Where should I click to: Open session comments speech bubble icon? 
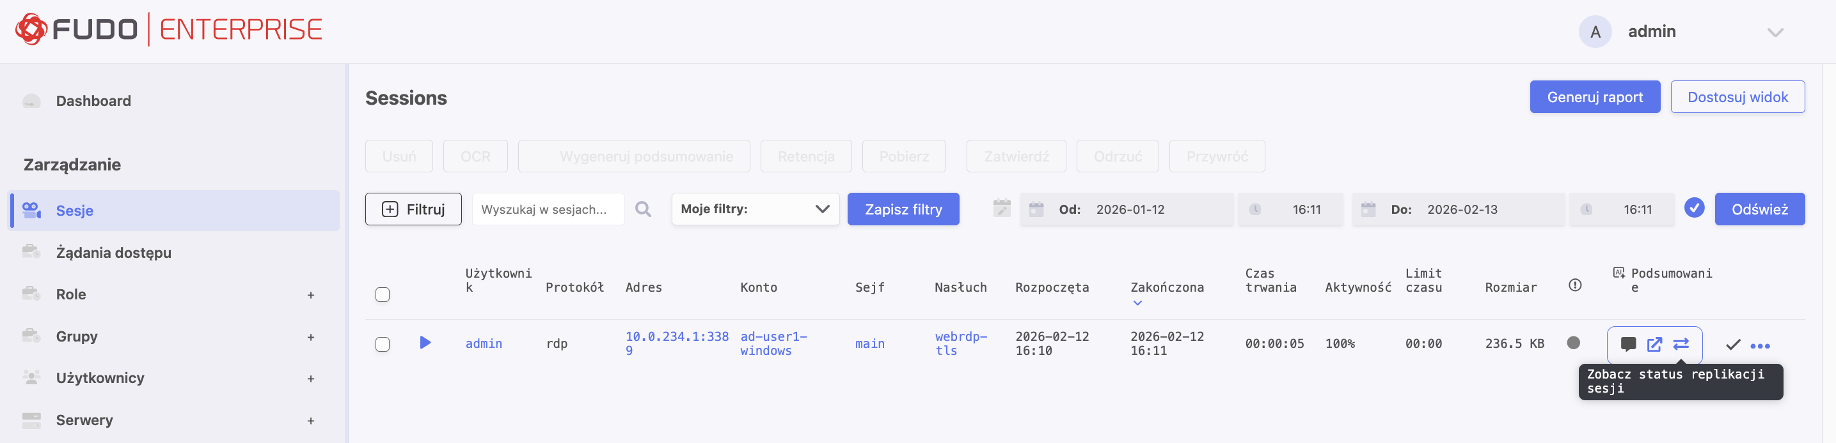[1628, 345]
